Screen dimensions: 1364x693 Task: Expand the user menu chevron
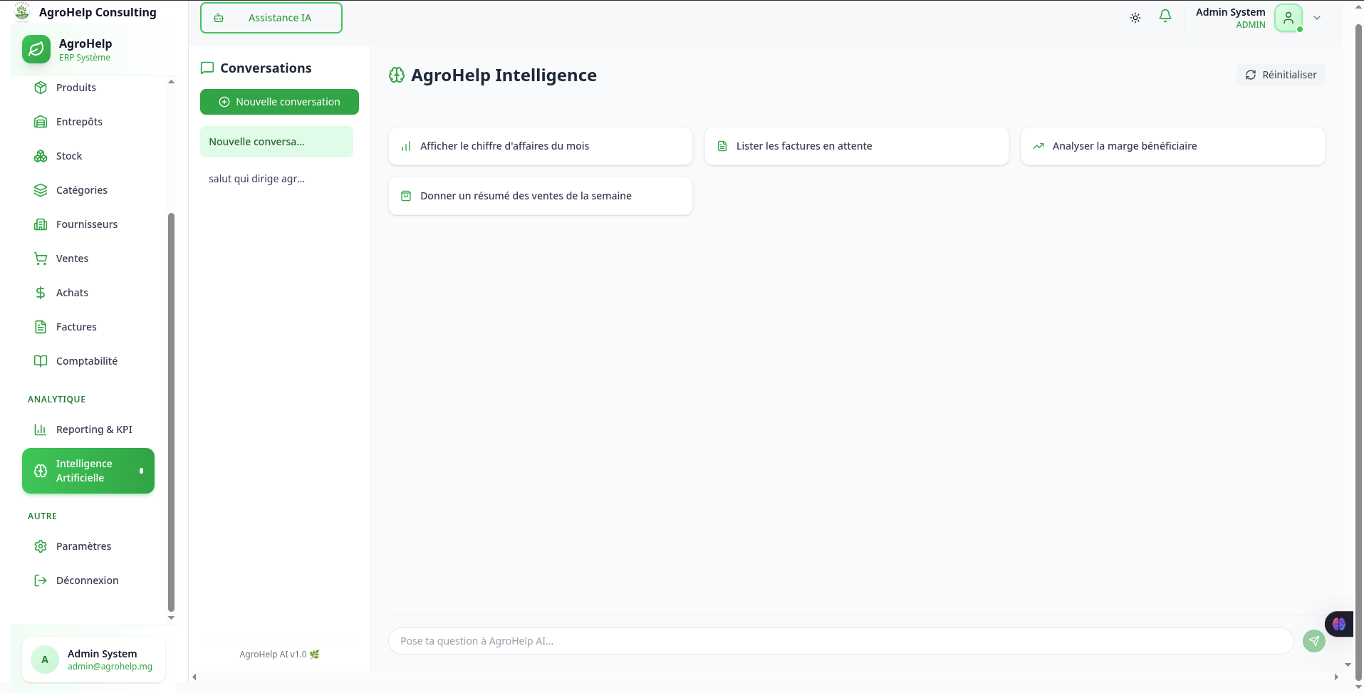[x=1317, y=18]
